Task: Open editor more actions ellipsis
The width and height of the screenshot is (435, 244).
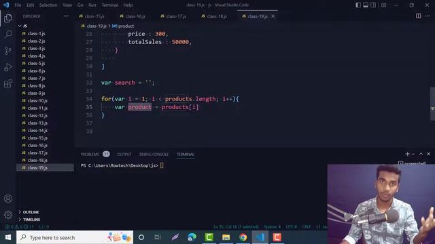Action: pyautogui.click(x=428, y=16)
